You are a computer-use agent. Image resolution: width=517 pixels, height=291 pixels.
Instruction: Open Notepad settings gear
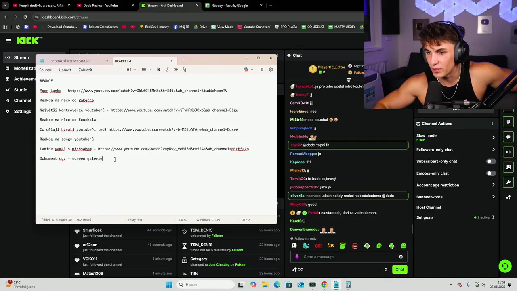click(x=271, y=70)
